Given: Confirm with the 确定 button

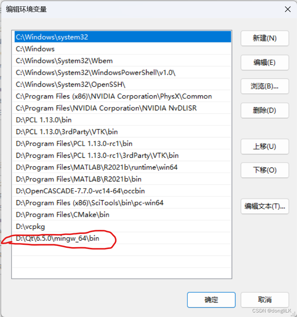Looking at the screenshot, I should coord(211,300).
